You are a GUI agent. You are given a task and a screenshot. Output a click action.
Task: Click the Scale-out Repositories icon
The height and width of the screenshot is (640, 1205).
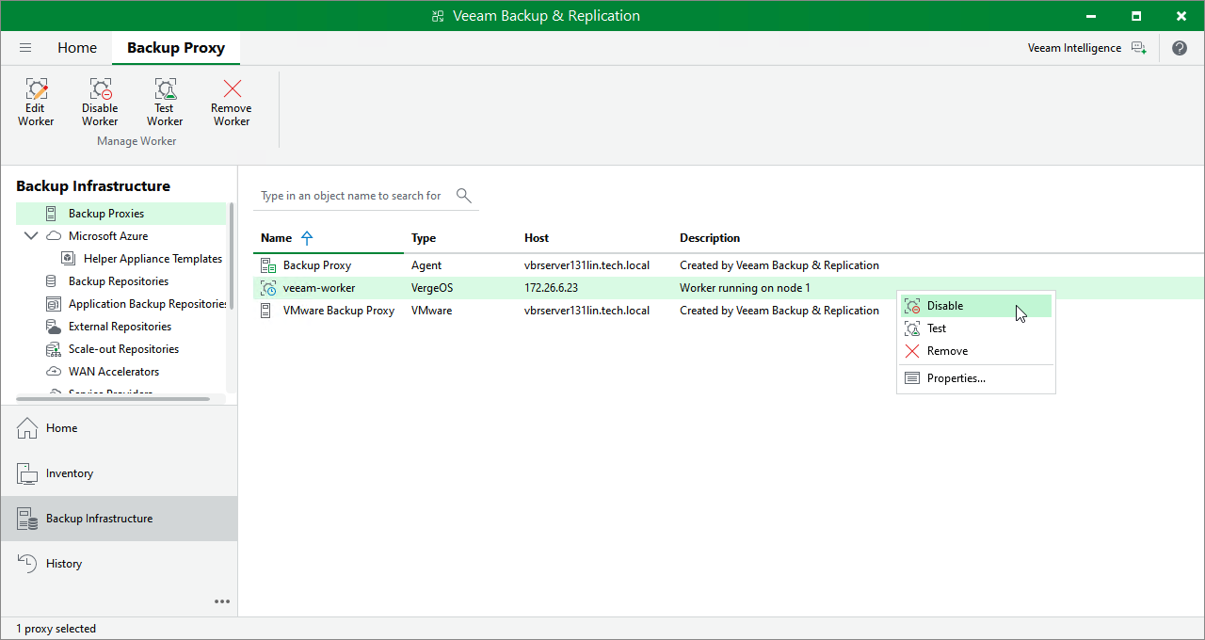point(53,349)
